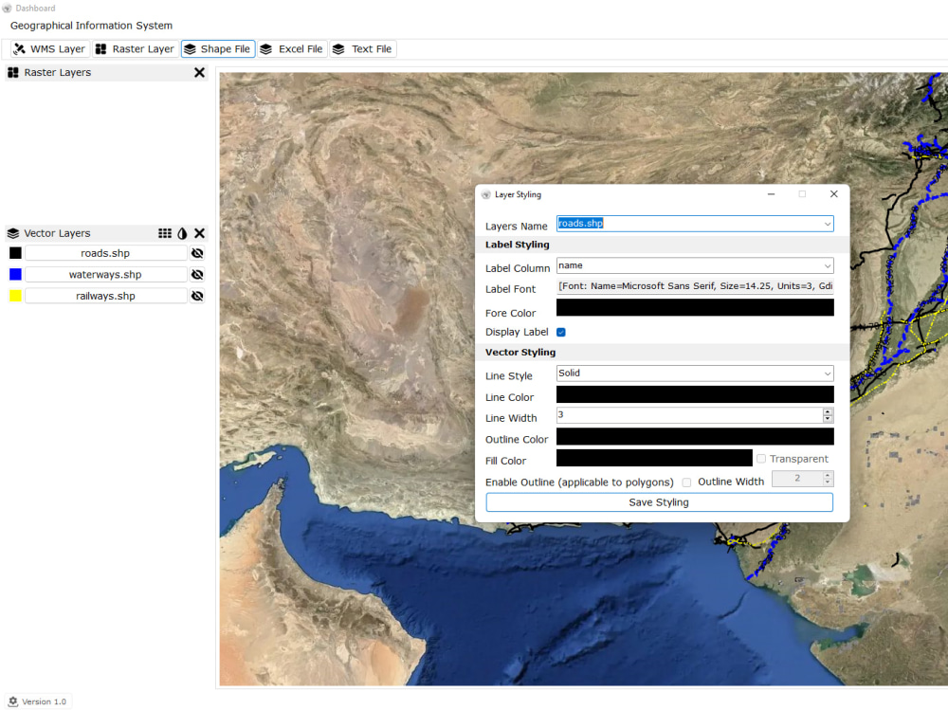Pick the Line Color swatch
The image size is (948, 710).
(695, 394)
